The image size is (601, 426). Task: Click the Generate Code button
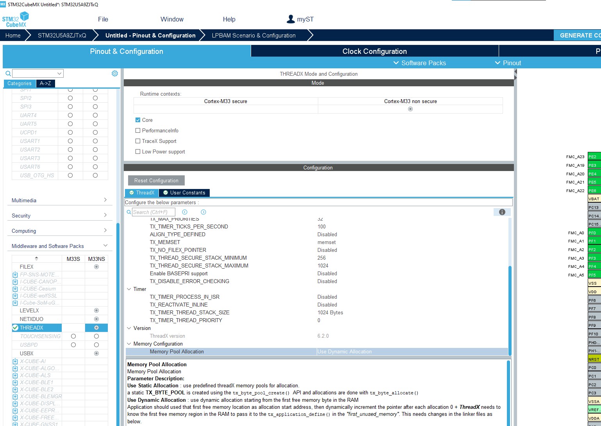(578, 35)
